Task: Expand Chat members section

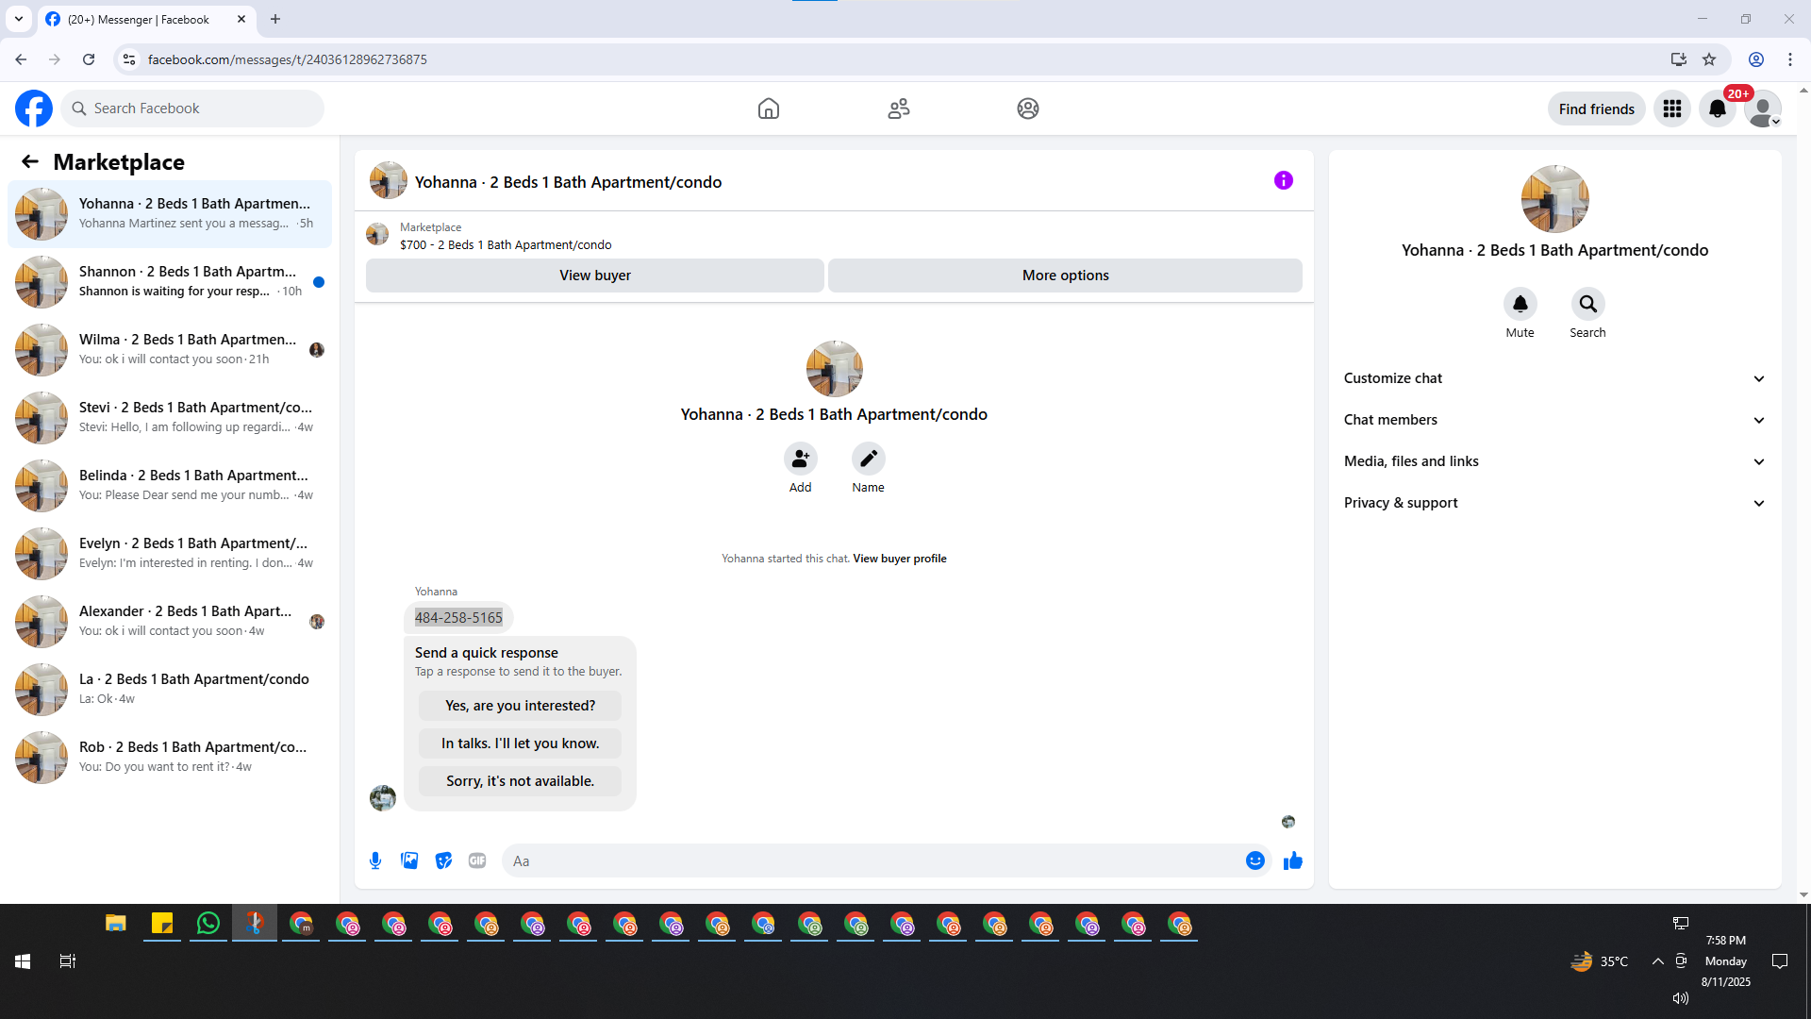Action: coord(1553,420)
